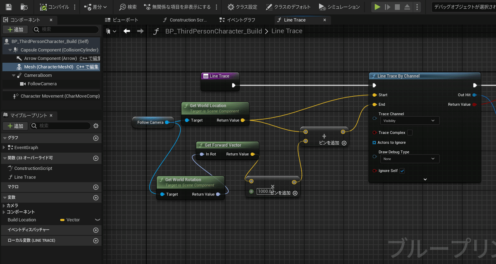
Task: Open play mode options three-dot menu
Action: tap(418, 7)
